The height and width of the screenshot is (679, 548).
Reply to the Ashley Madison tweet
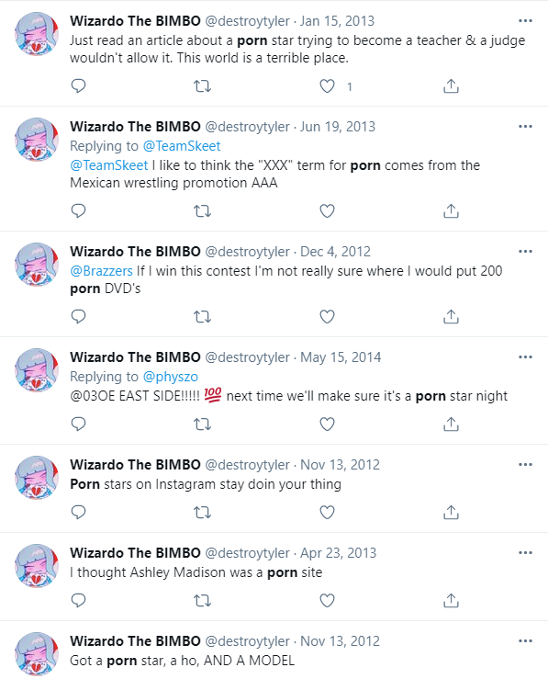click(78, 601)
